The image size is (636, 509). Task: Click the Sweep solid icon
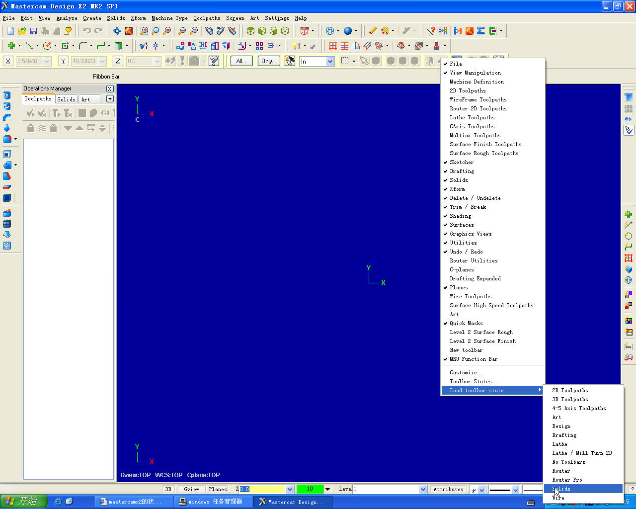tap(7, 117)
